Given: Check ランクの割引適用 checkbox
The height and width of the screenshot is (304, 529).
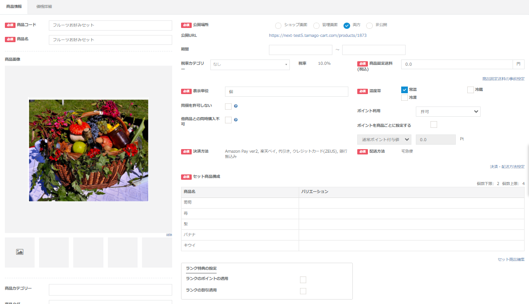Looking at the screenshot, I should coord(303,291).
